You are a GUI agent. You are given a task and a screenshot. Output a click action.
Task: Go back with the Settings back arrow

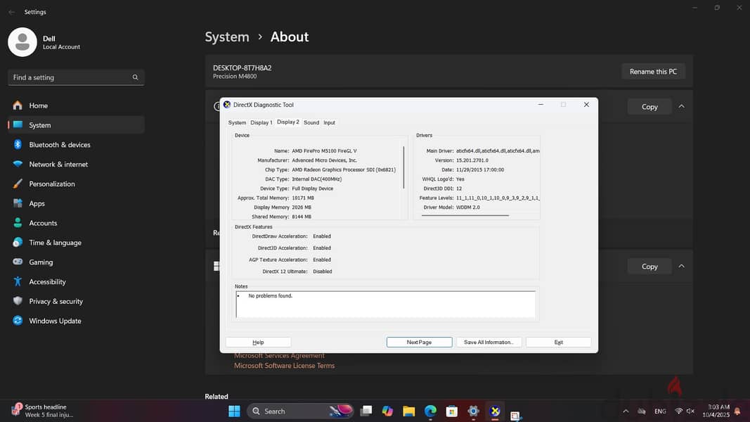tap(11, 12)
